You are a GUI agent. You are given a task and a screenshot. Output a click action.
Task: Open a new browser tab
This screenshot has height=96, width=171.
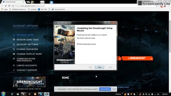pyautogui.click(x=28, y=2)
